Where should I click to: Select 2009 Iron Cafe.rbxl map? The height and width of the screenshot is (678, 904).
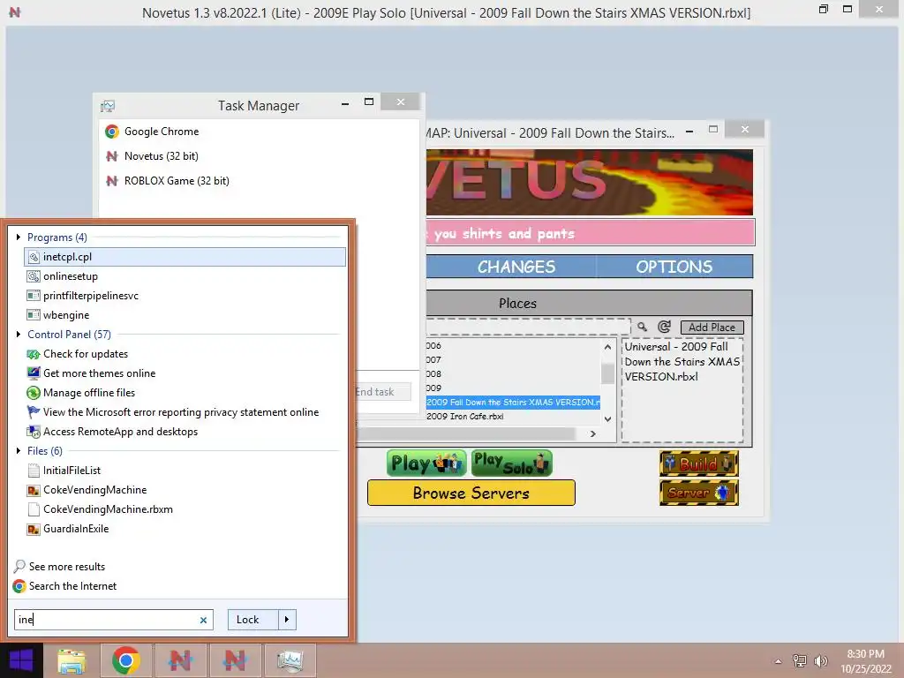[465, 417]
